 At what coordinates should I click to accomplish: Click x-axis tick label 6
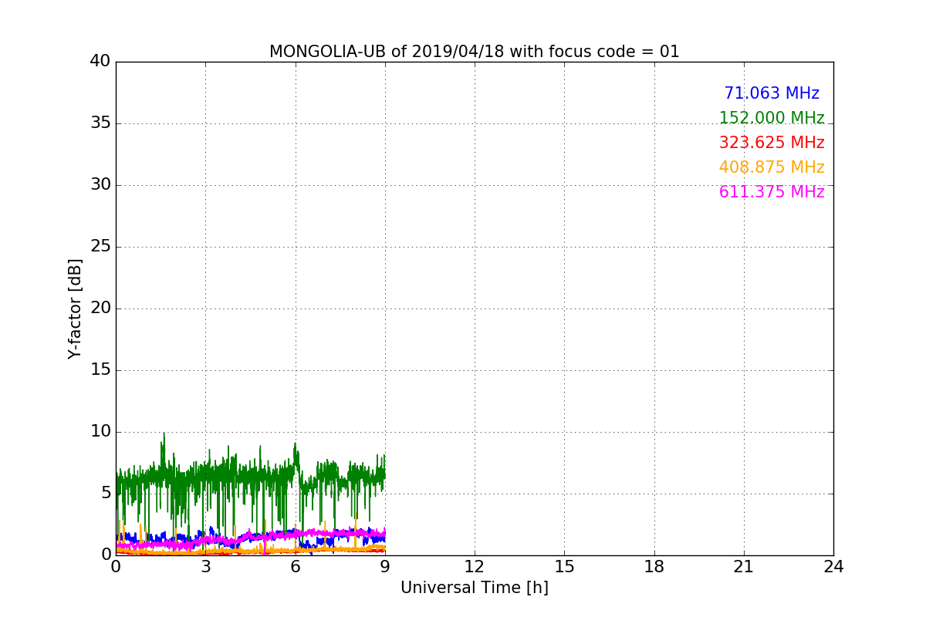[296, 566]
